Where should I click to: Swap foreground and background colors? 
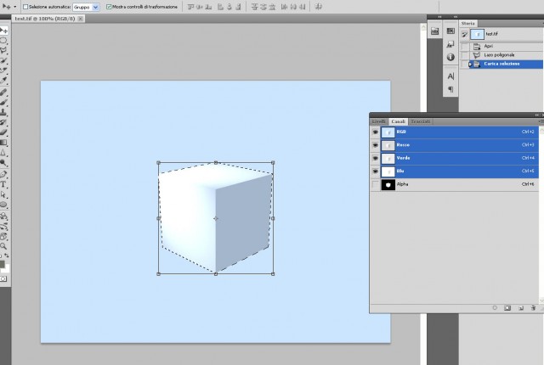pyautogui.click(x=7, y=255)
